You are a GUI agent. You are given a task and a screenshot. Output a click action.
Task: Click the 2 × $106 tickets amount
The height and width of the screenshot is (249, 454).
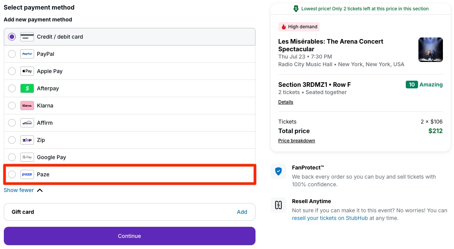click(431, 122)
